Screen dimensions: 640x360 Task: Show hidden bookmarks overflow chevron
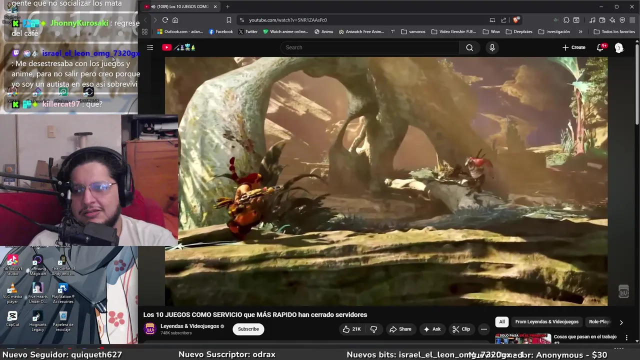point(580,31)
